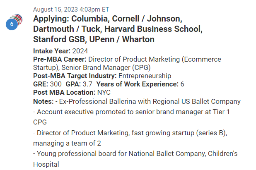This screenshot has height=170, width=256.
Task: Click UPenn / Wharton in the heading
Action: (x=122, y=39)
